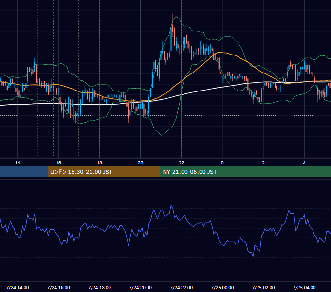The width and height of the screenshot is (331, 292).
Task: Click the 7/25 04:00 date label
Action: click(x=304, y=287)
